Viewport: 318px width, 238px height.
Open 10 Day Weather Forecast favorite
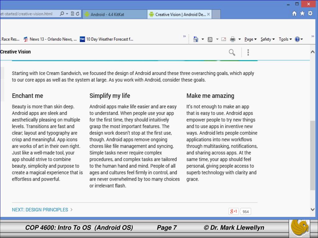coord(107,39)
